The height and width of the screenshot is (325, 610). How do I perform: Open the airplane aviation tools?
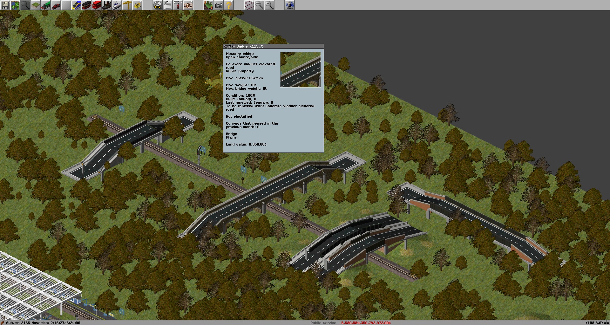tap(117, 5)
